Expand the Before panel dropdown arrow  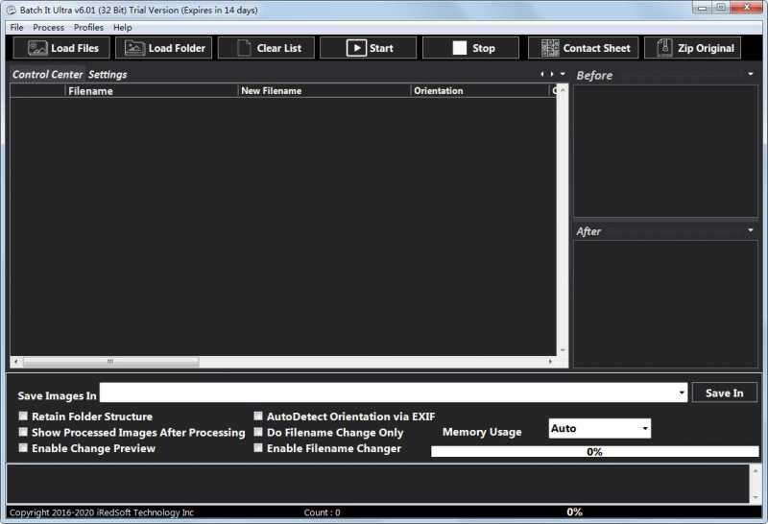(x=751, y=74)
